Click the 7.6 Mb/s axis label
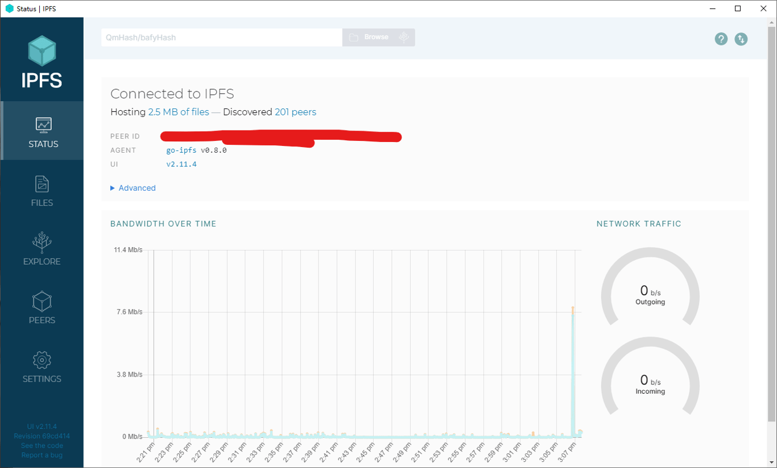 pos(130,312)
